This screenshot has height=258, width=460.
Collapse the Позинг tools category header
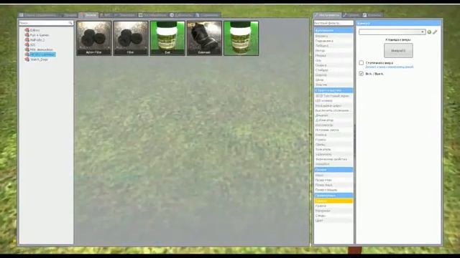333,170
